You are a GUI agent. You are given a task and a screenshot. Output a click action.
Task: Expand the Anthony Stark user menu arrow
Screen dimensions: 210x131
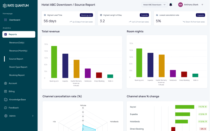pyautogui.click(x=202, y=5)
